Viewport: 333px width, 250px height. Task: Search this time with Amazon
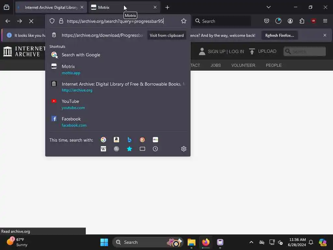[x=116, y=140]
